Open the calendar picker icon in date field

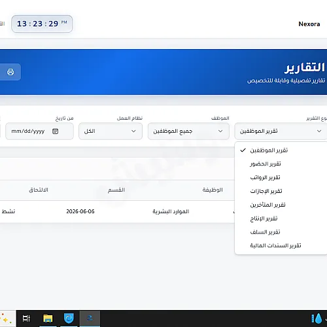tap(55, 131)
